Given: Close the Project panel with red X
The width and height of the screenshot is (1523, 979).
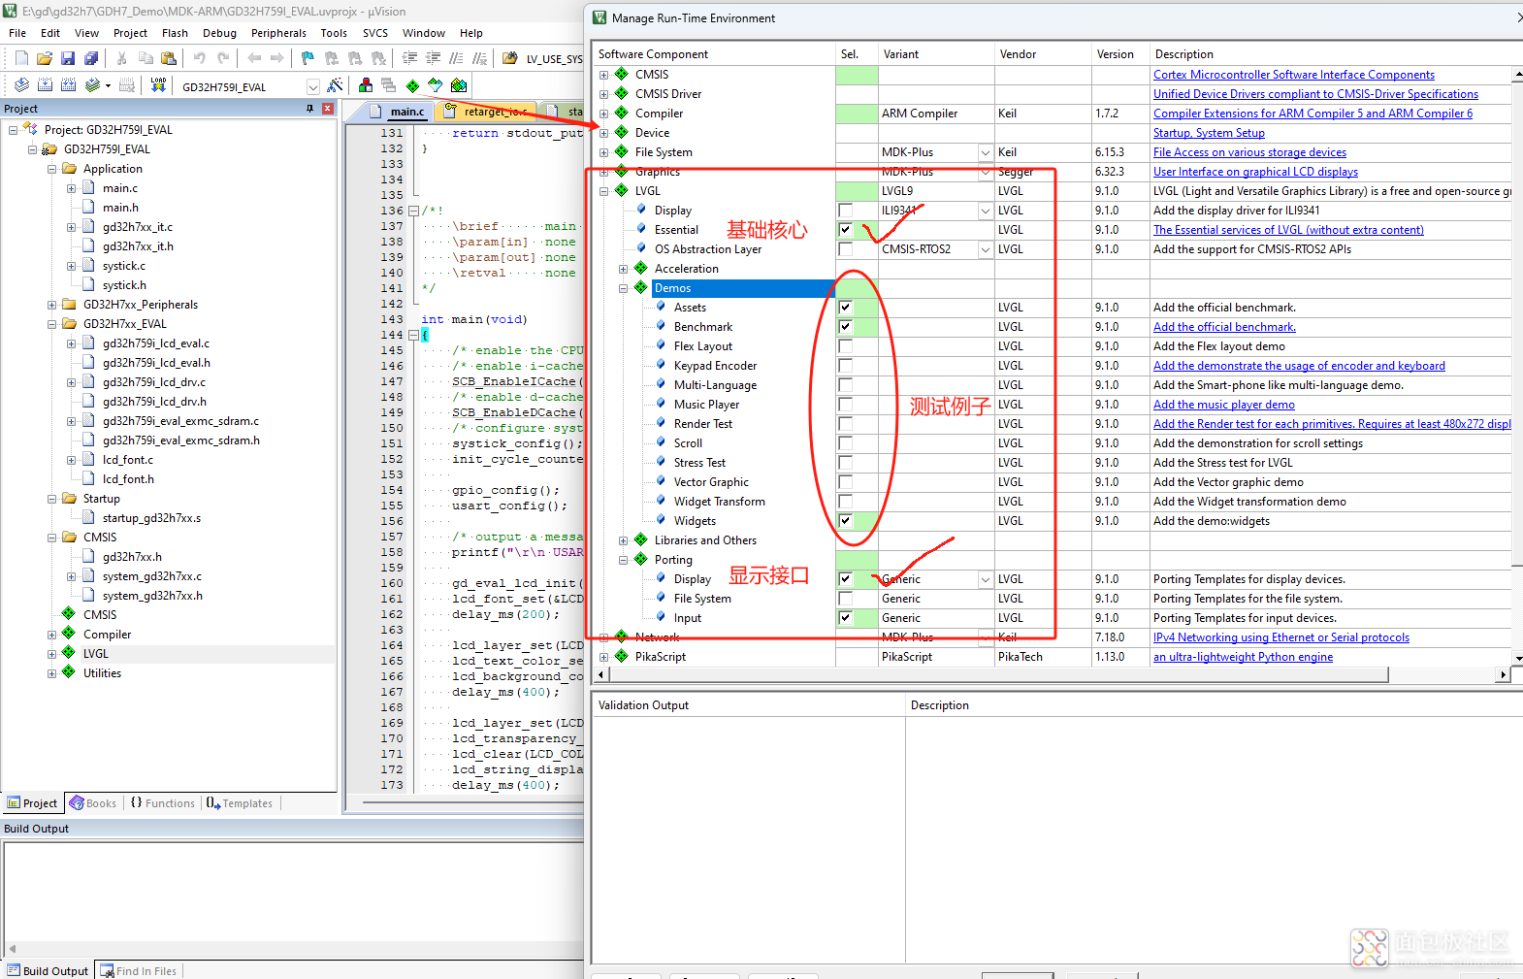Looking at the screenshot, I should pos(328,109).
